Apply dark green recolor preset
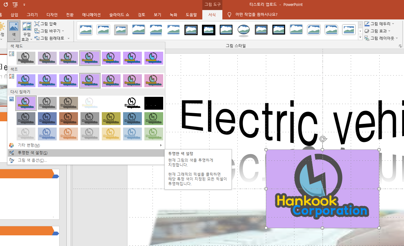The width and height of the screenshot is (404, 246). pos(154,118)
